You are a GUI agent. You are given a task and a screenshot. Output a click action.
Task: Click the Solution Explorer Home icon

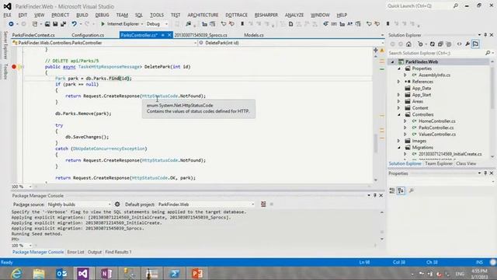click(x=409, y=44)
